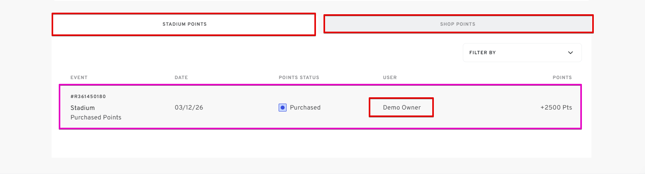Click the Stadium event name

(83, 108)
